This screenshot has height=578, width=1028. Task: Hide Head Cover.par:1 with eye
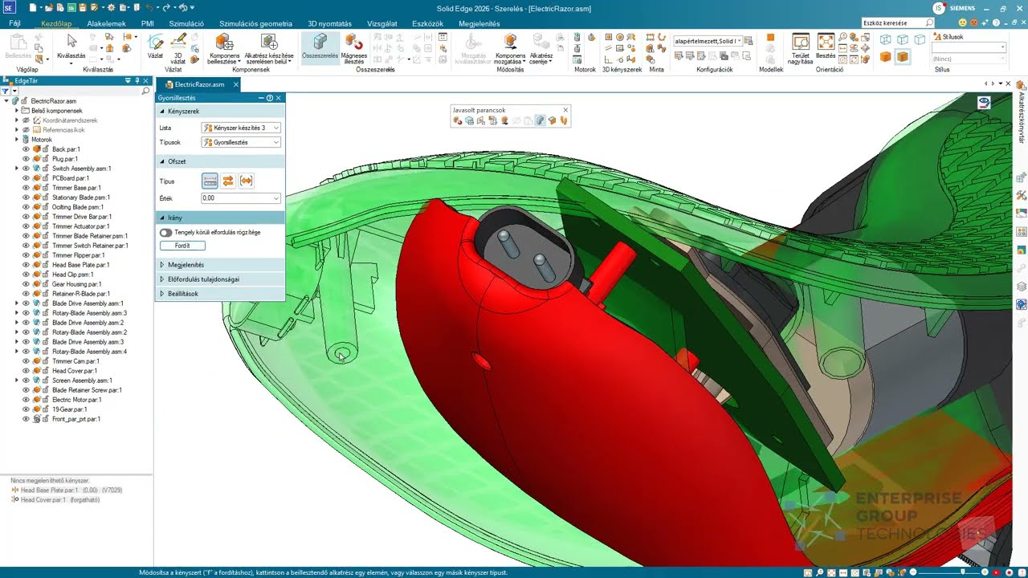(x=26, y=371)
